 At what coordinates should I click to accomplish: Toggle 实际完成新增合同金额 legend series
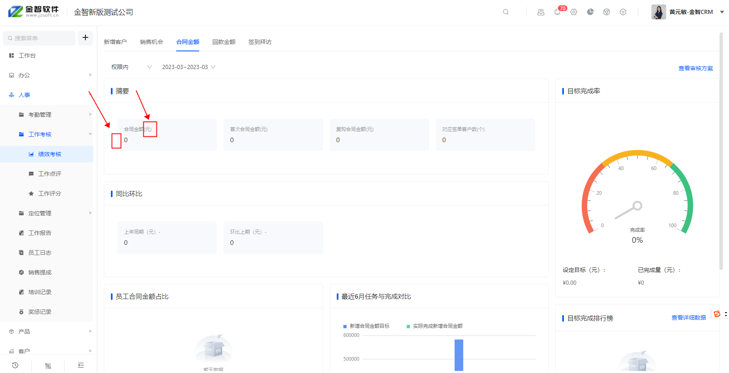435,326
